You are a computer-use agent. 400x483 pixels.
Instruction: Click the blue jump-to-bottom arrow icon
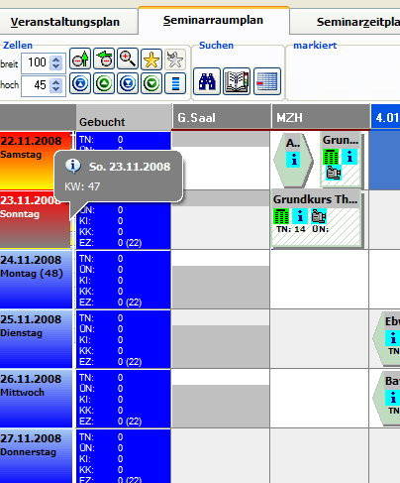pyautogui.click(x=128, y=83)
